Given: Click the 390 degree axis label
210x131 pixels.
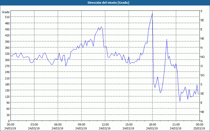Looking at the screenshot, I should pyautogui.click(x=7, y=41).
